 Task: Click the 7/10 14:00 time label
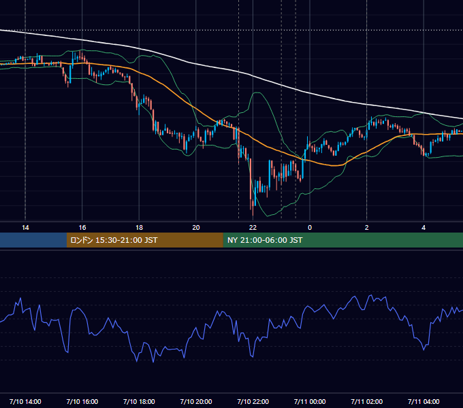(25, 401)
